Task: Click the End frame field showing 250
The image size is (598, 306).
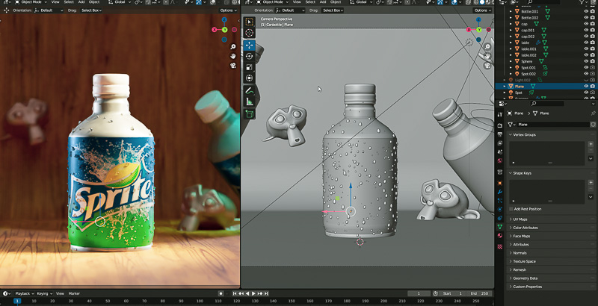Action: (479, 293)
